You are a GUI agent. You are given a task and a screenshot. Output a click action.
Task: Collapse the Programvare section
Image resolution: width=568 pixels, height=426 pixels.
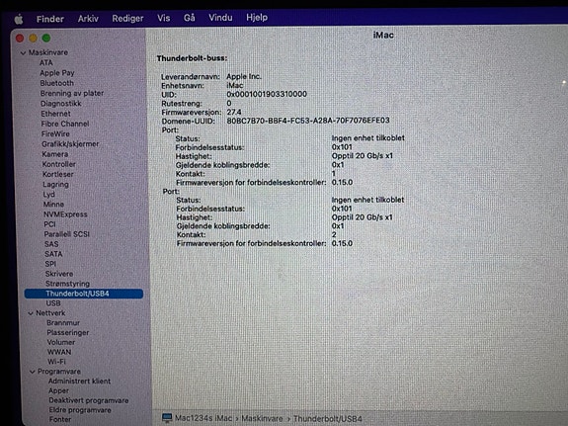33,372
